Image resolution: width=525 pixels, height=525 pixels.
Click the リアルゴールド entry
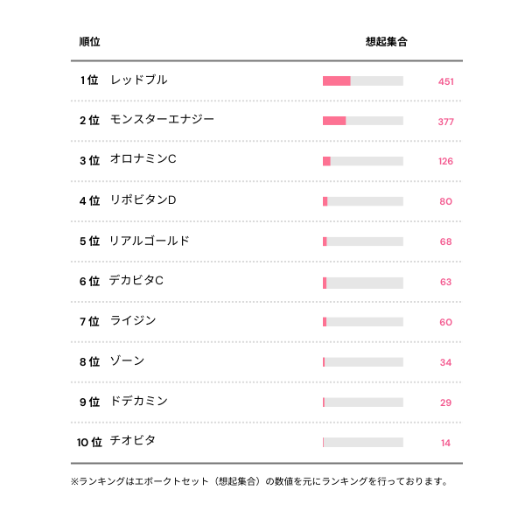(x=149, y=241)
